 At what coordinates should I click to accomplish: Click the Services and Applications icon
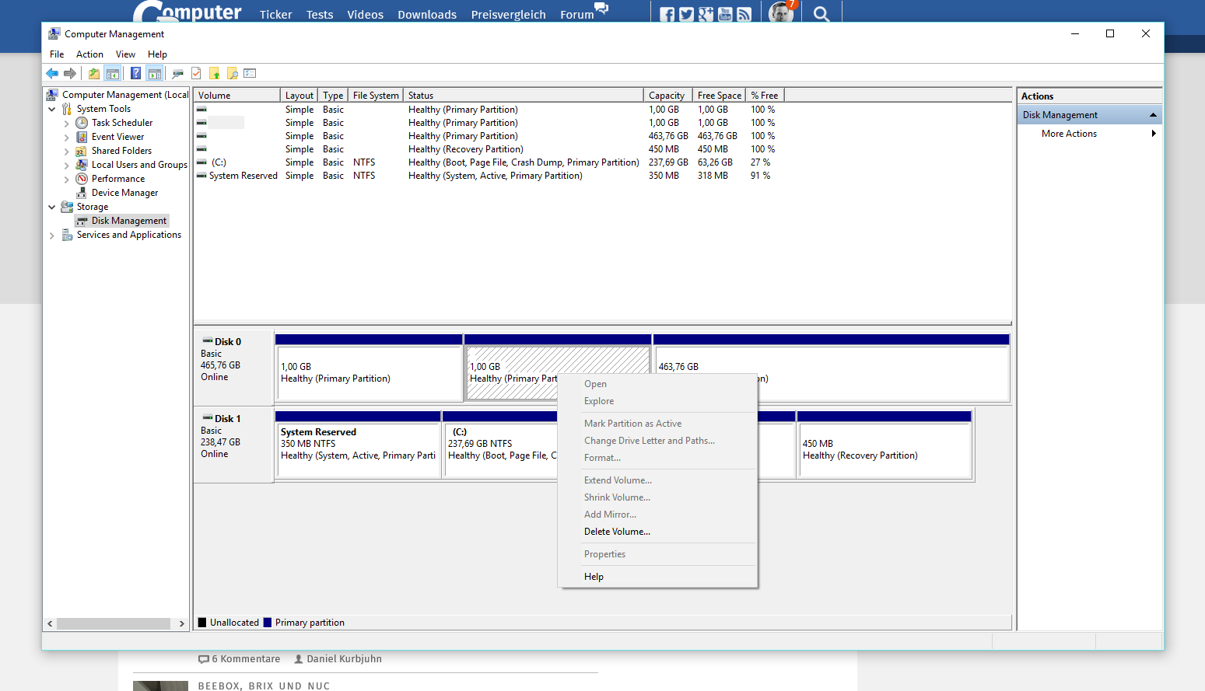click(x=68, y=235)
